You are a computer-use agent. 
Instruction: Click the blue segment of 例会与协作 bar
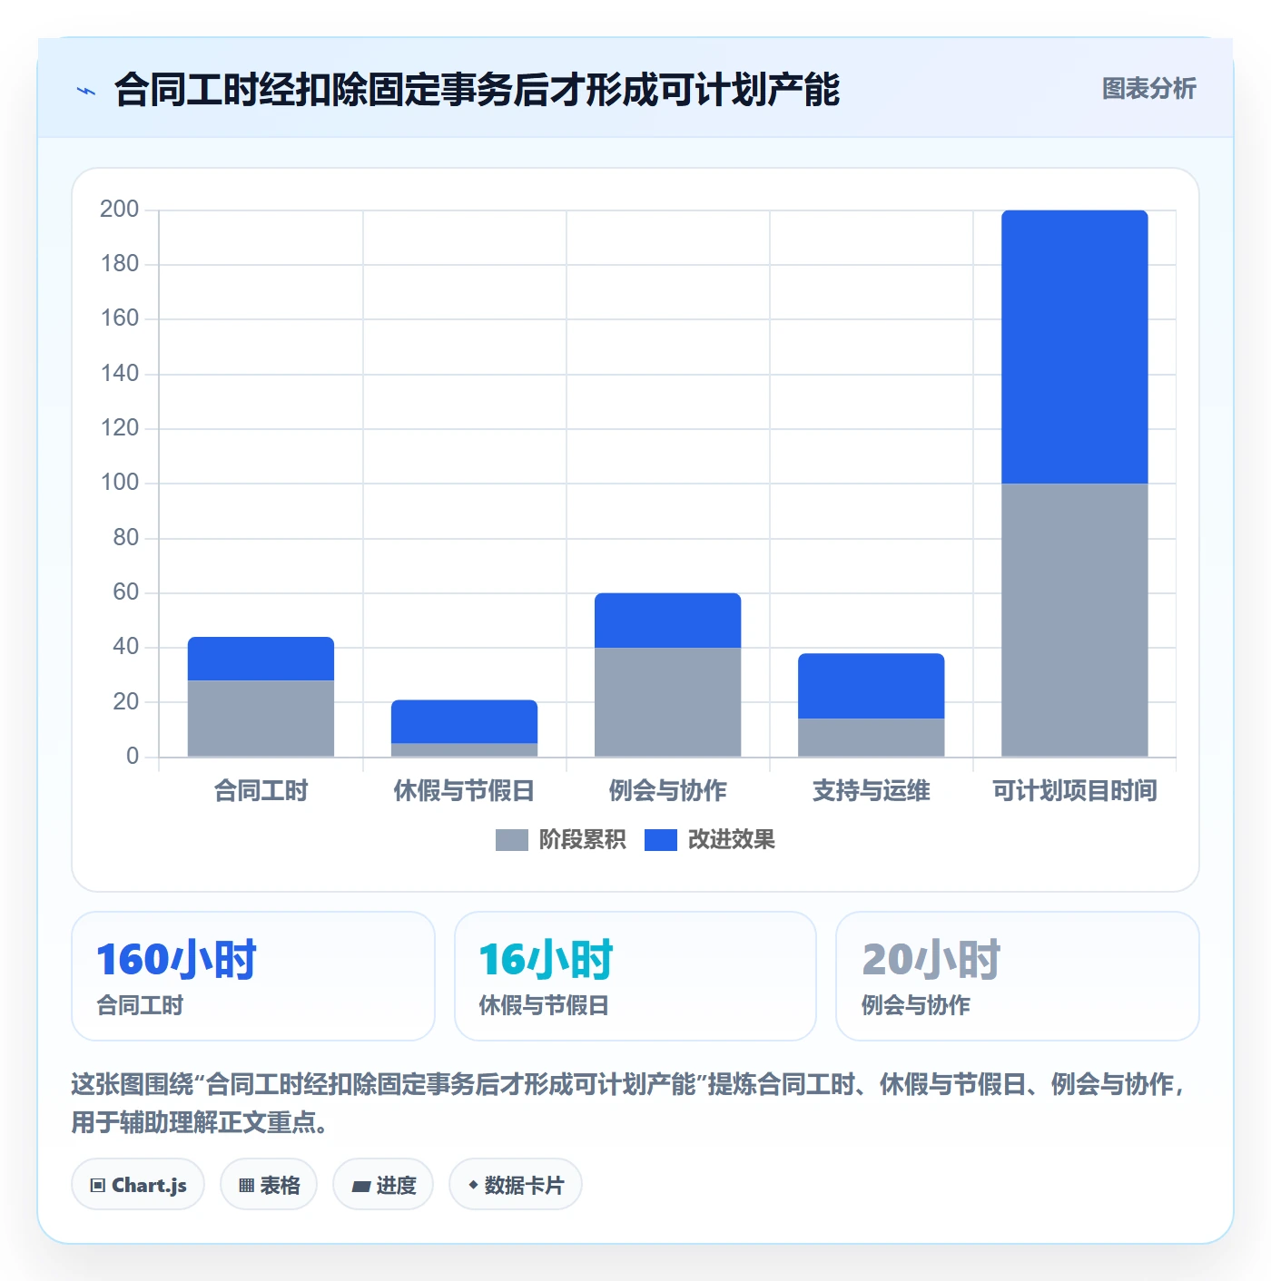pos(667,621)
